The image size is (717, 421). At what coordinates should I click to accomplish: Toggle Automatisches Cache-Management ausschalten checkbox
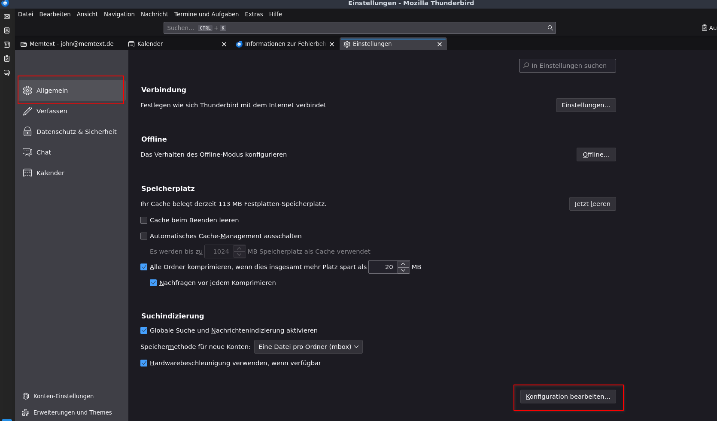click(x=144, y=236)
